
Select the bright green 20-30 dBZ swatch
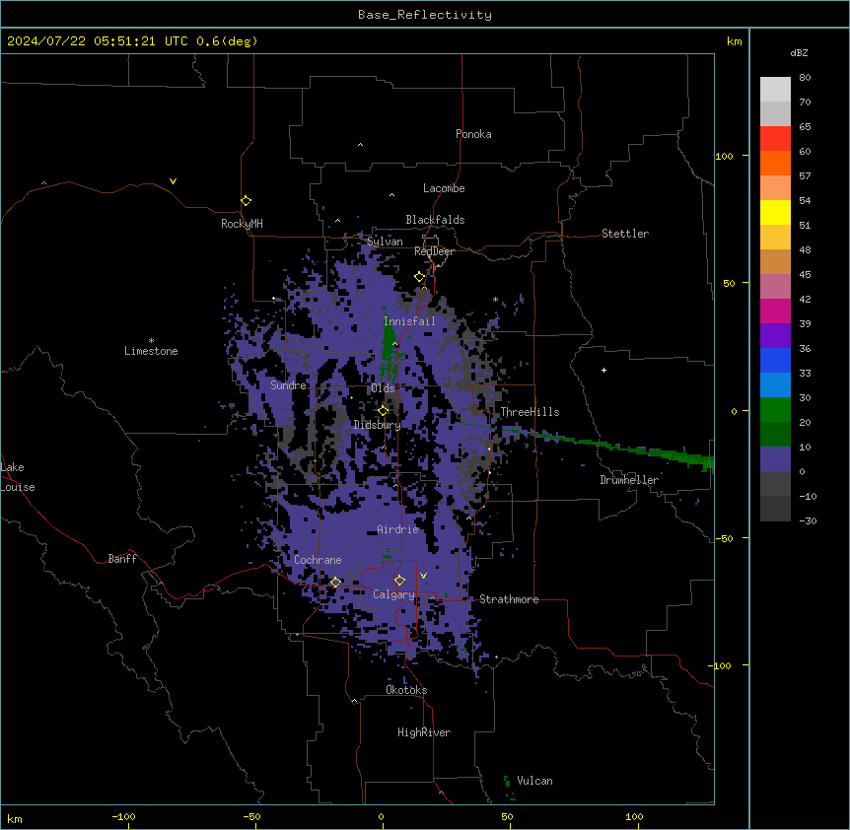pyautogui.click(x=775, y=410)
